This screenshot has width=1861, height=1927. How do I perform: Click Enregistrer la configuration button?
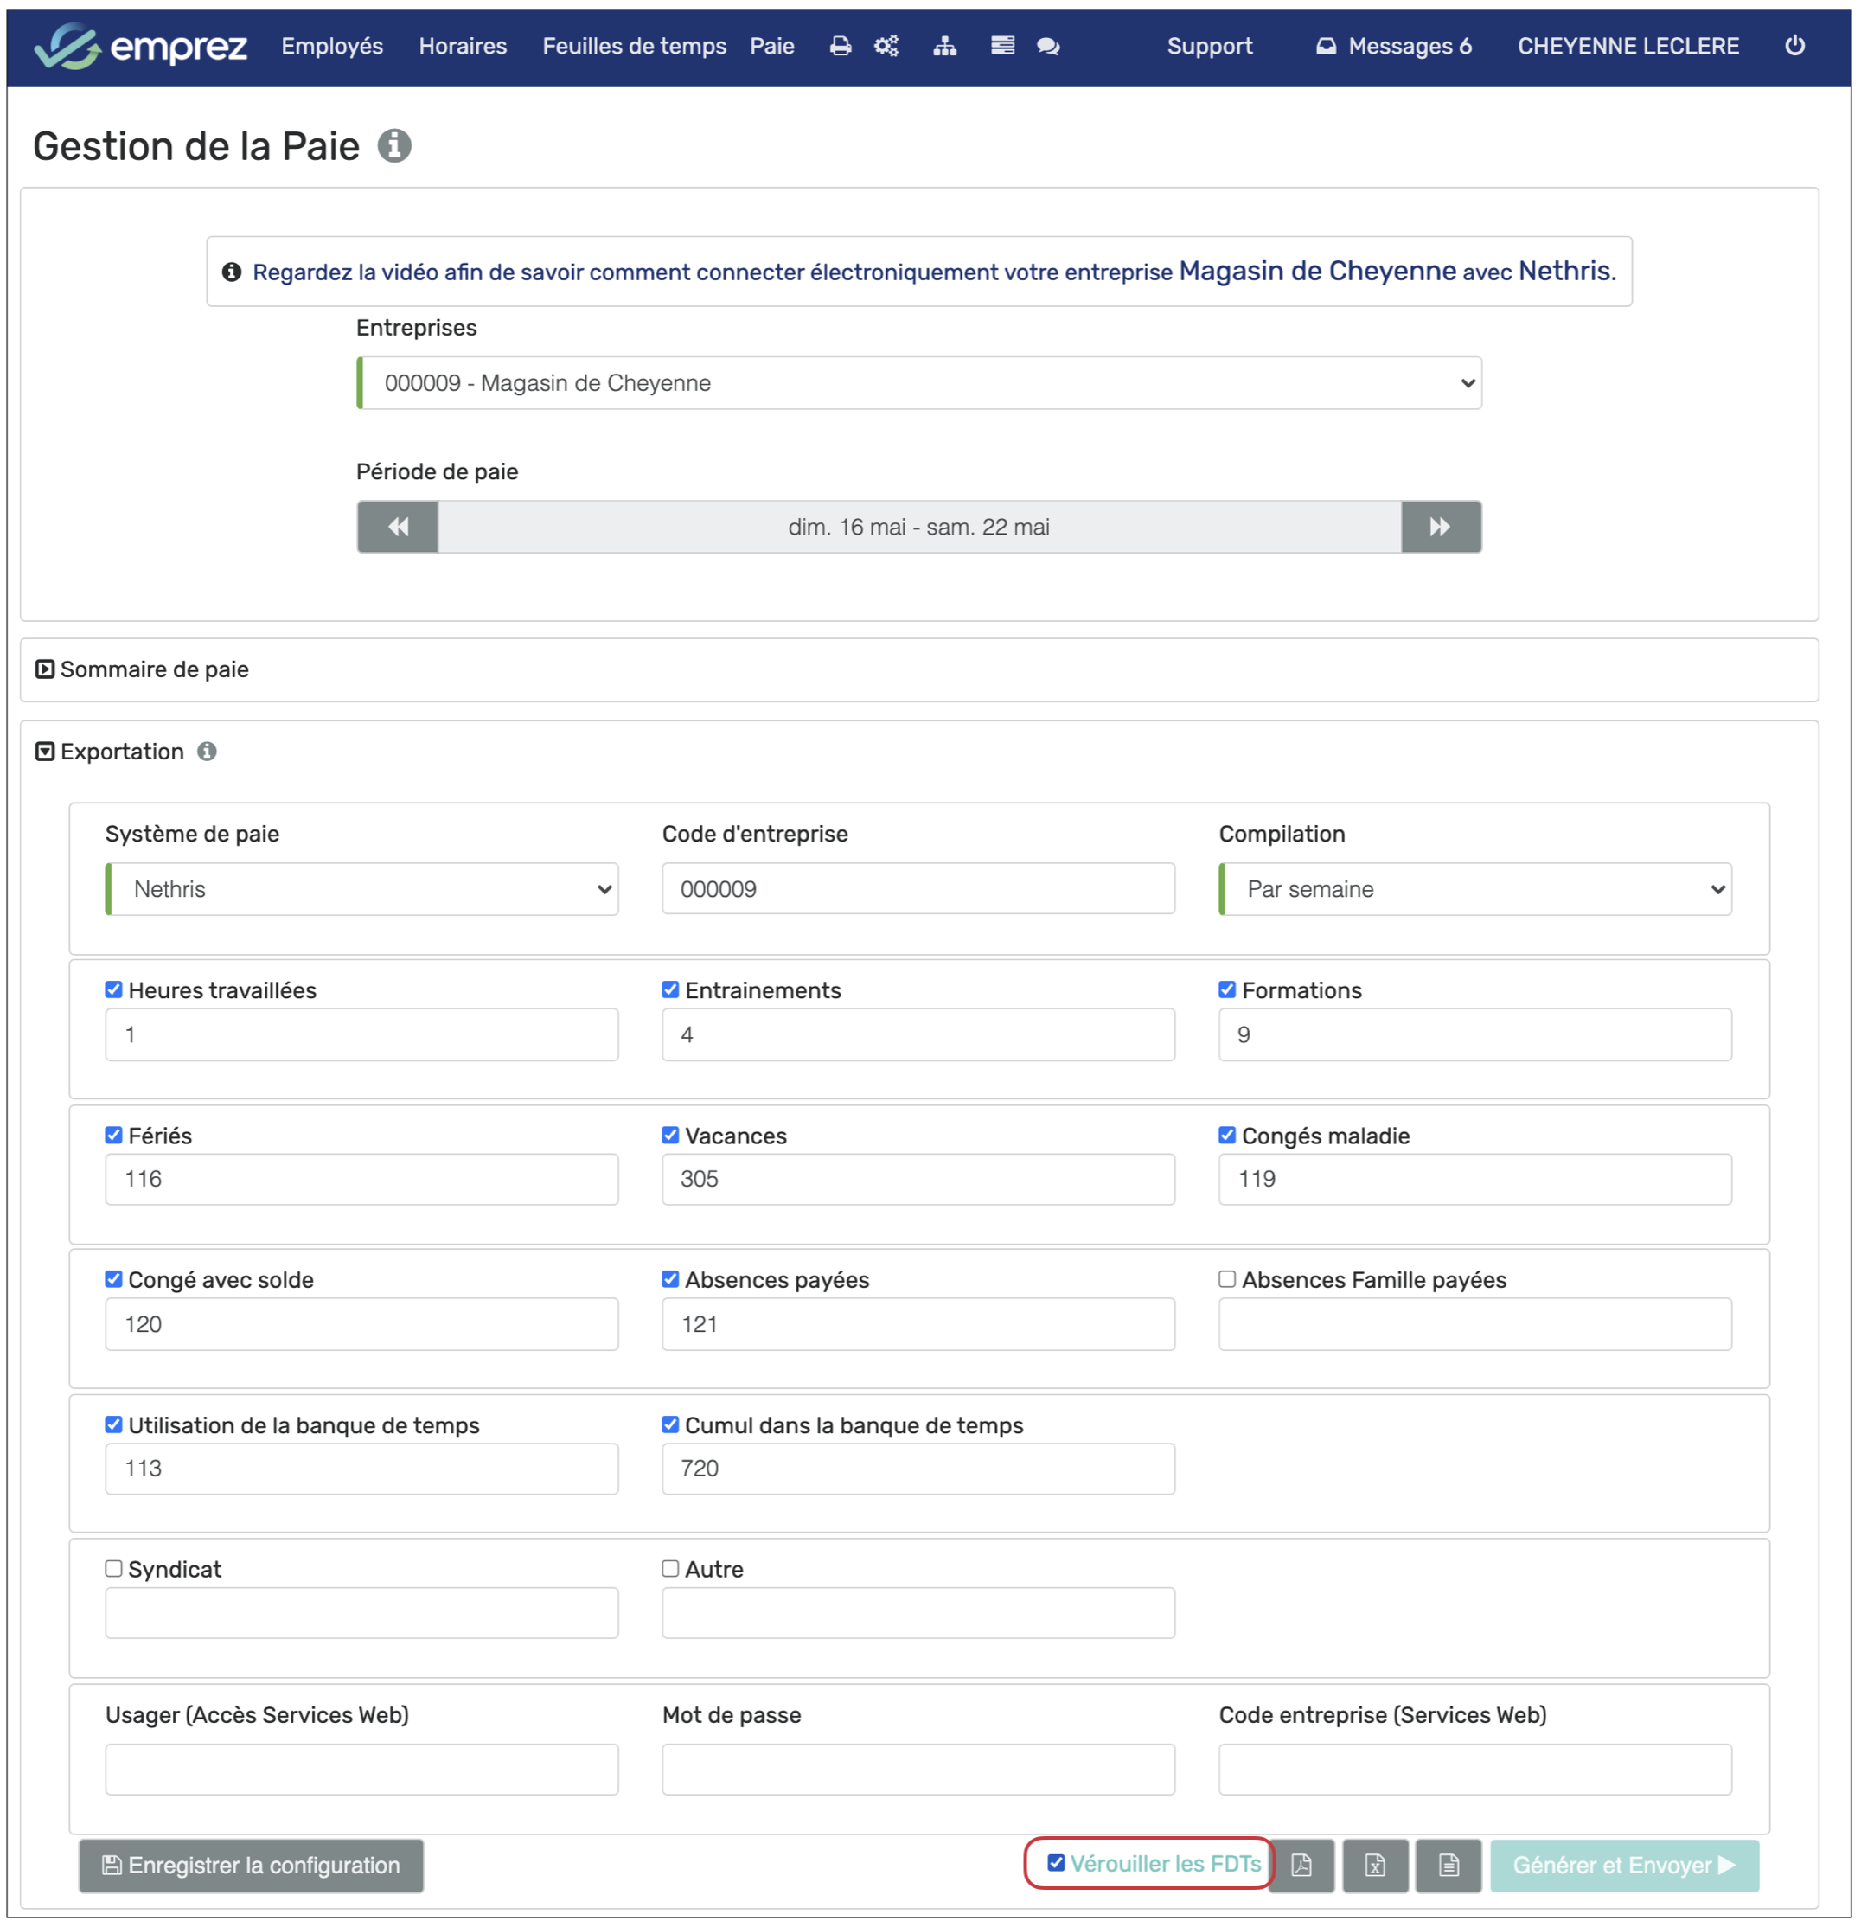251,1865
